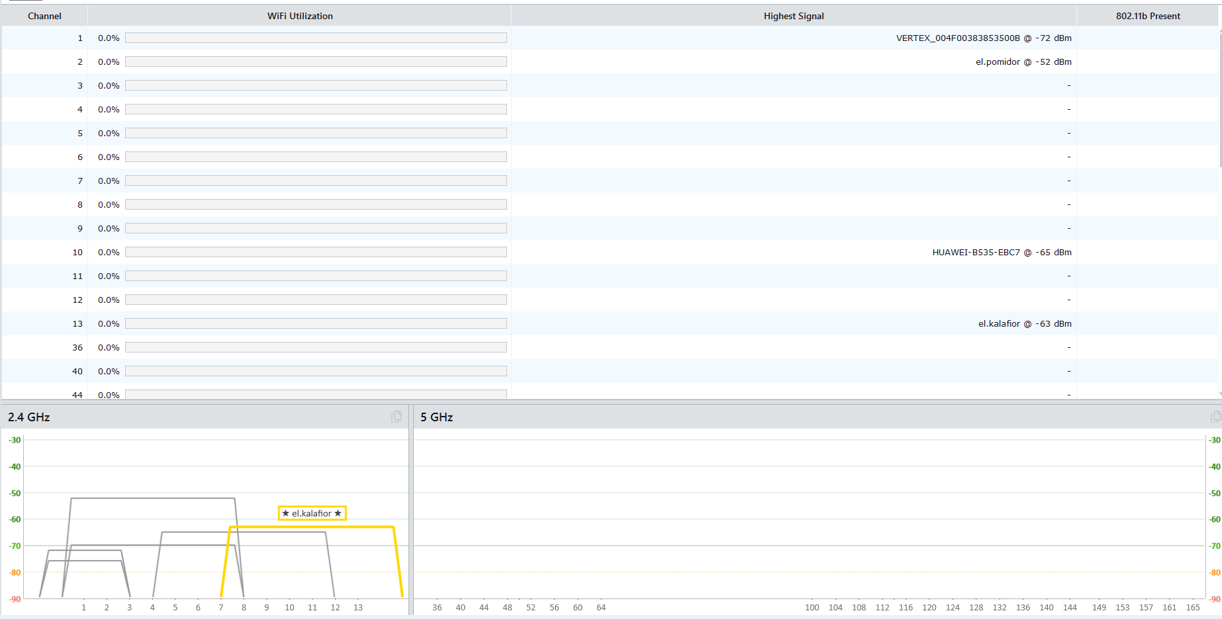Image resolution: width=1222 pixels, height=619 pixels.
Task: Click channel number 40 in the table
Action: coord(77,371)
